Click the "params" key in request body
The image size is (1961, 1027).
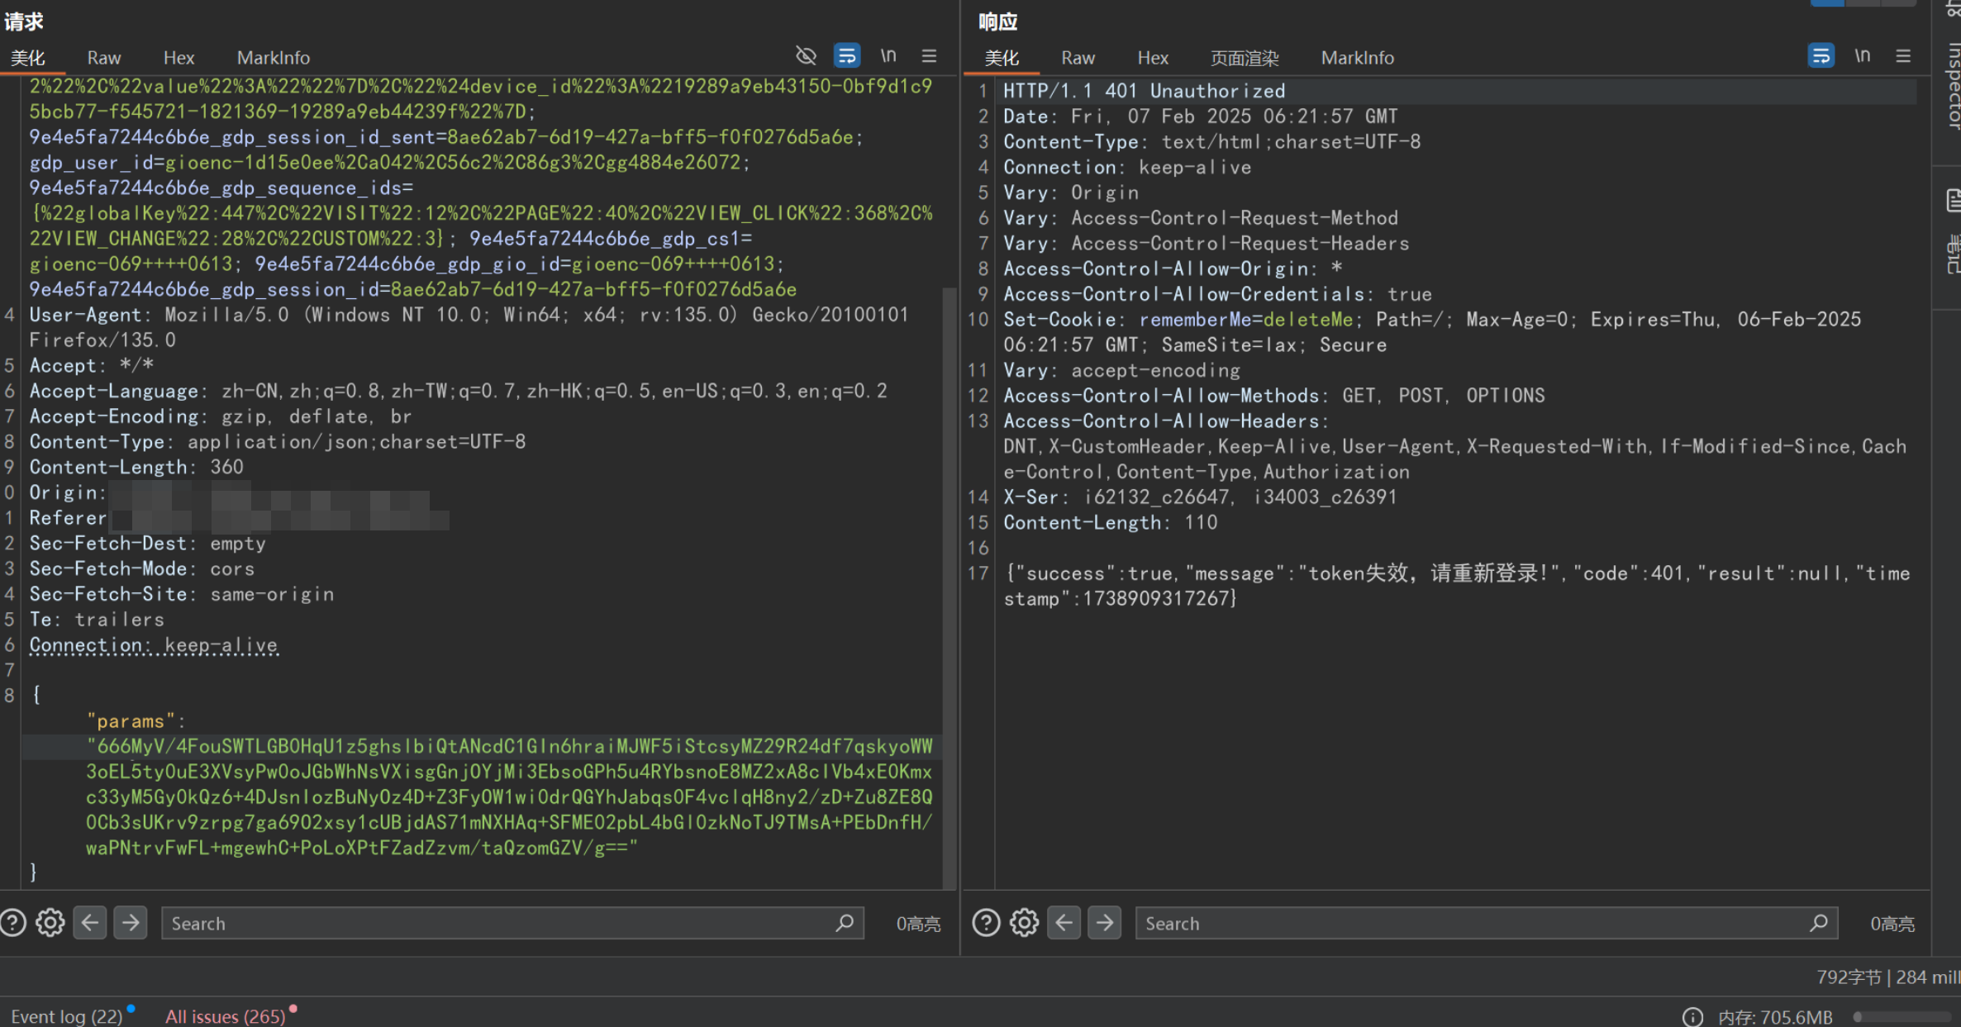click(131, 721)
